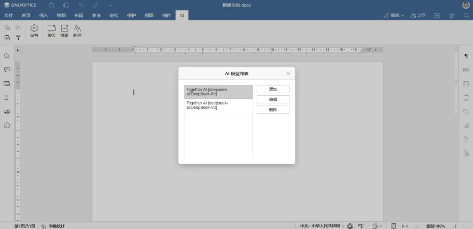Open the 编辑 editing mode dropdown
The height and width of the screenshot is (229, 473).
(x=394, y=15)
